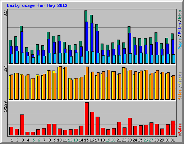This screenshot has height=144, width=184.
Task: Click the red KBytes bar for day 23
Action: coord(130,127)
